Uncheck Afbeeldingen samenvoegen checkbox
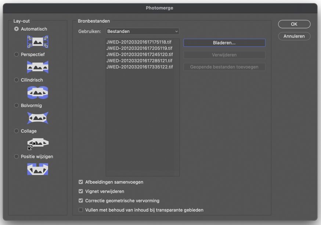 pos(81,182)
